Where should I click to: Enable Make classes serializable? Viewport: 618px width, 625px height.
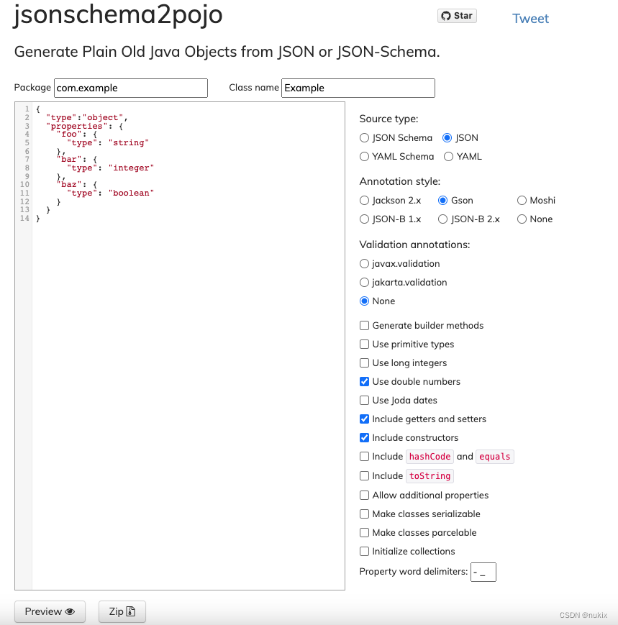point(364,514)
